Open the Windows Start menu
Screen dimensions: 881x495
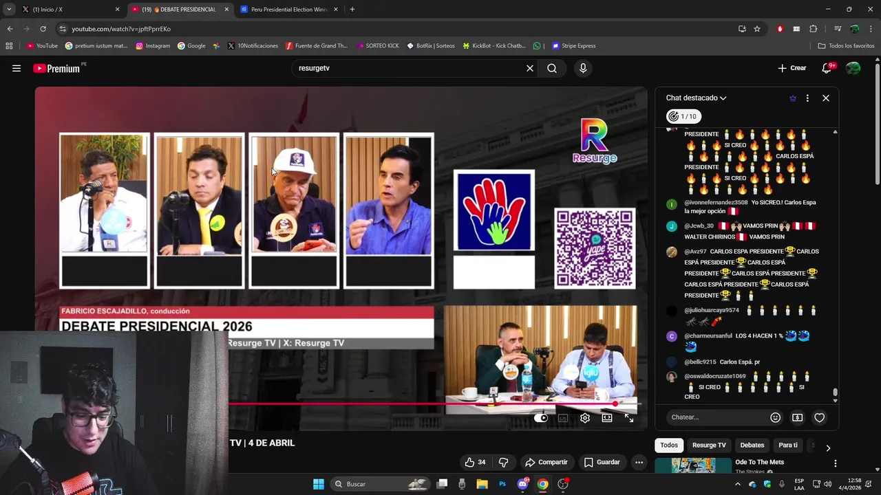coord(319,484)
